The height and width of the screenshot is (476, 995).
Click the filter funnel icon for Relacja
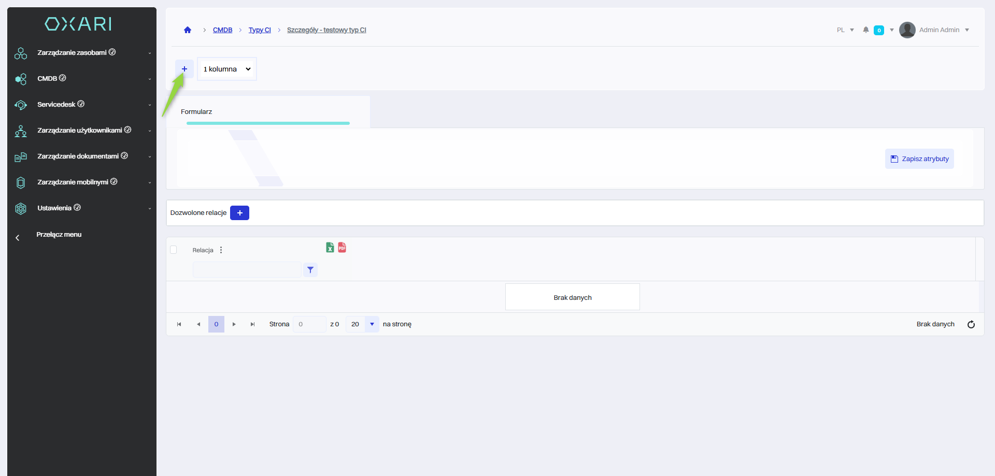point(310,270)
